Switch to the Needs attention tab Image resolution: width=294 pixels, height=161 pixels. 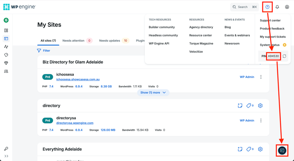[77, 40]
